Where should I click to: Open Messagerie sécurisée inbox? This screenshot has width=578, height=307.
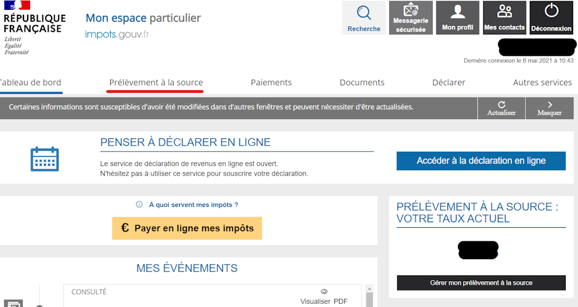(411, 18)
